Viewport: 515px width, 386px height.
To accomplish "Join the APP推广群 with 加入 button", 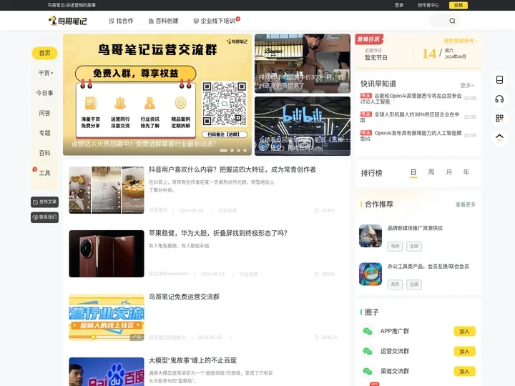I will (x=464, y=332).
